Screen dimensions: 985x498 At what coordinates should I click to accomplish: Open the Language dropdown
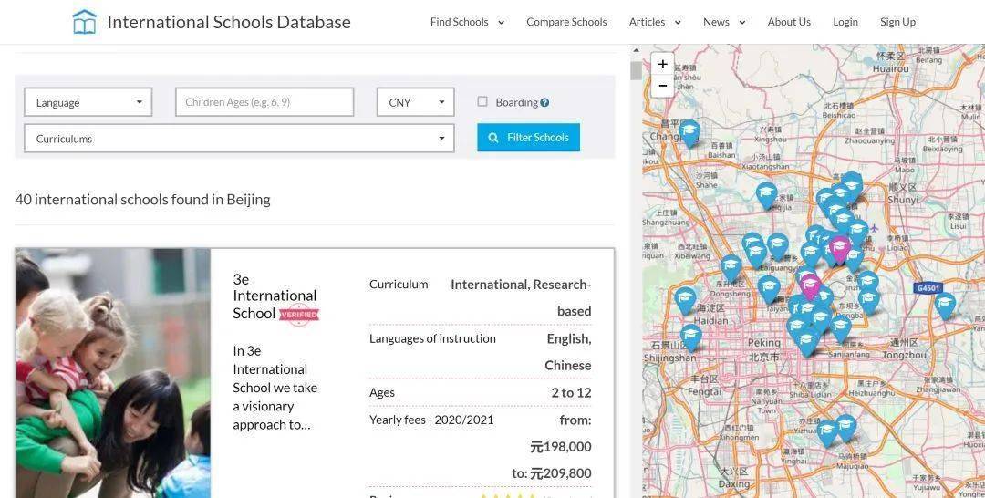point(88,102)
